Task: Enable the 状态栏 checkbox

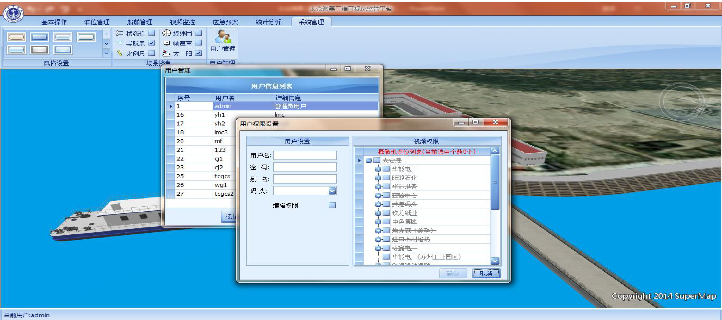Action: coord(152,33)
